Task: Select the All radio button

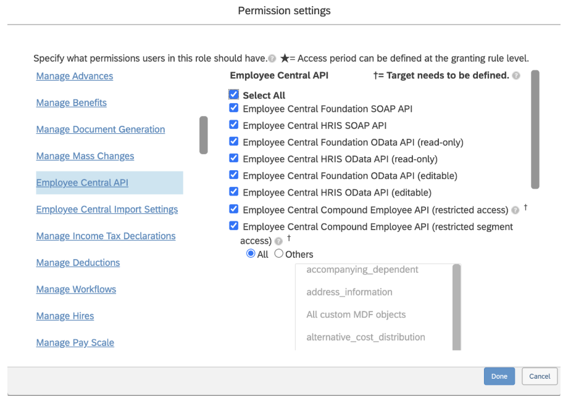Action: pos(251,254)
